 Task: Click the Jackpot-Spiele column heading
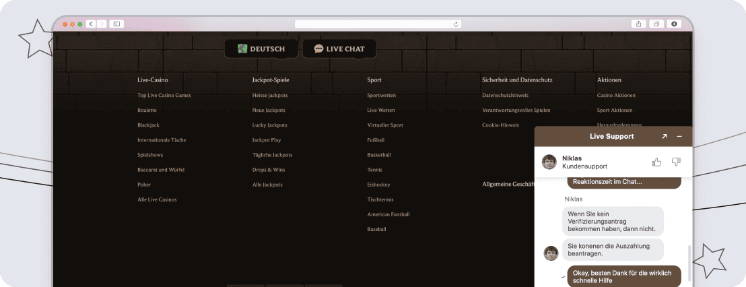(x=271, y=80)
